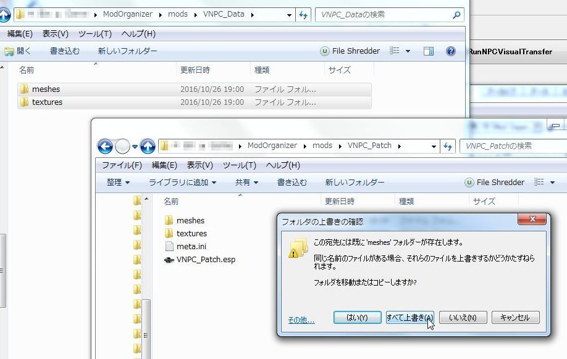The width and height of the screenshot is (567, 359).
Task: Expand the ライブラリに追加 dropdown
Action: [x=182, y=183]
